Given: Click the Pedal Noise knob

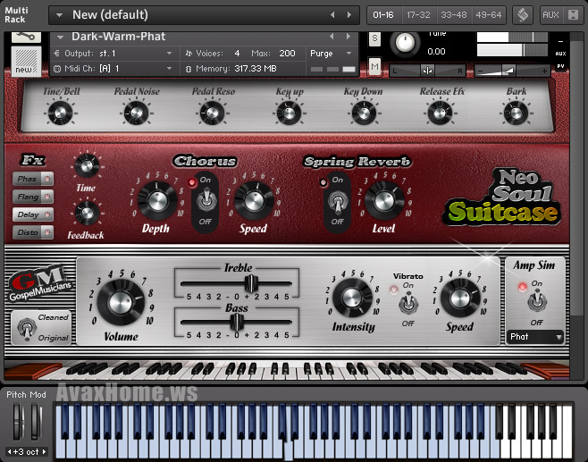Looking at the screenshot, I should pyautogui.click(x=136, y=113).
